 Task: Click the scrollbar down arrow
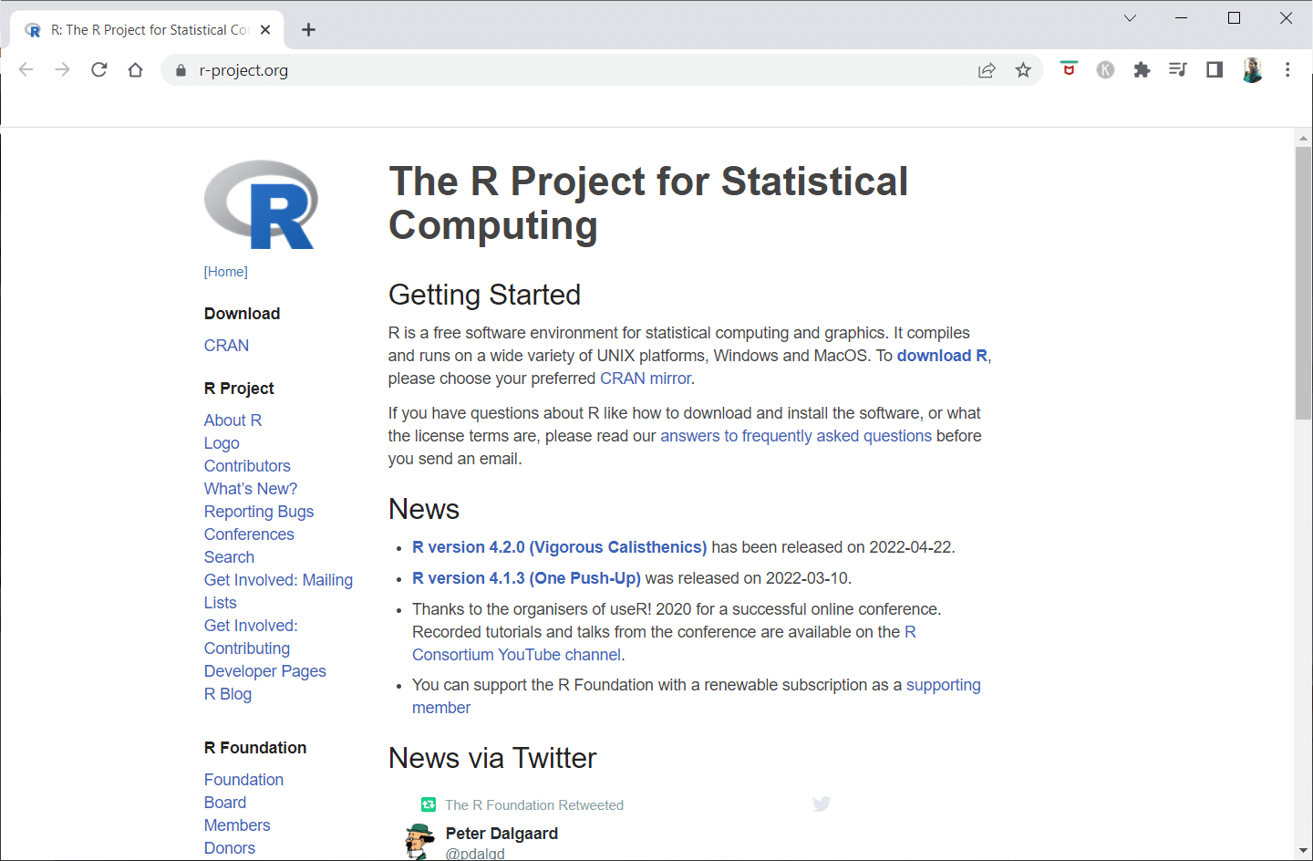tap(1303, 851)
